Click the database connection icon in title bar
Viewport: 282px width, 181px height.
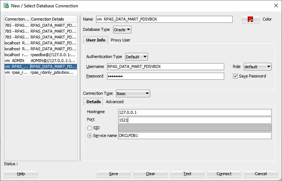[x=6, y=6]
